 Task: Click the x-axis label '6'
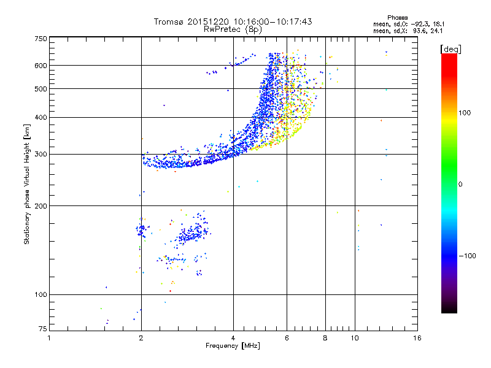[x=287, y=338]
